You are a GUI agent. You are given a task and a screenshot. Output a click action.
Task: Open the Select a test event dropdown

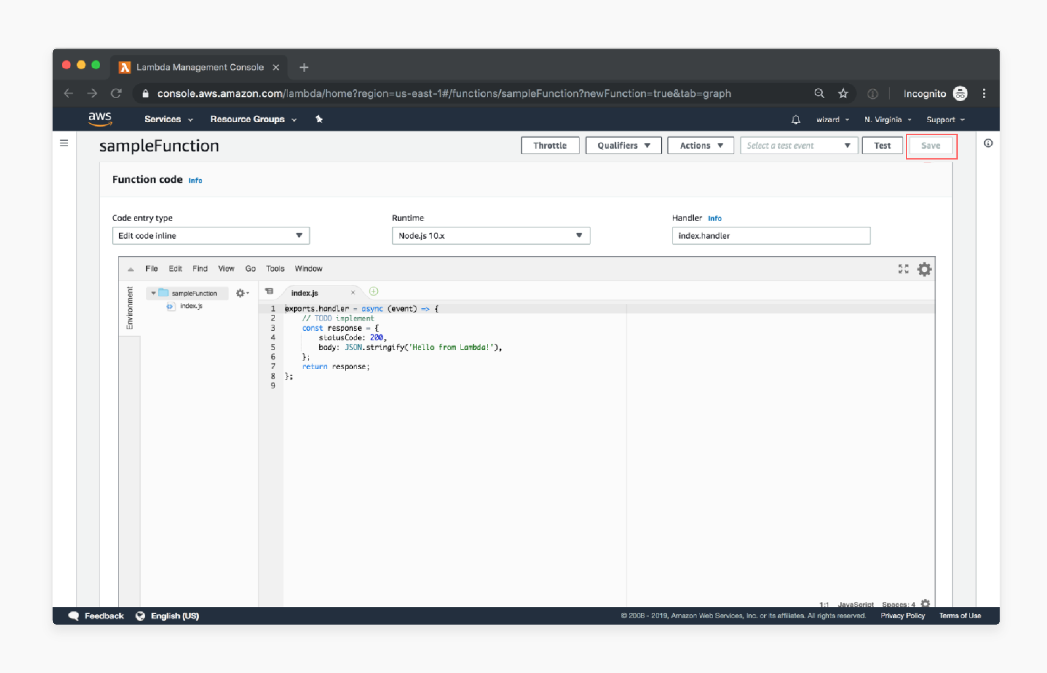799,146
